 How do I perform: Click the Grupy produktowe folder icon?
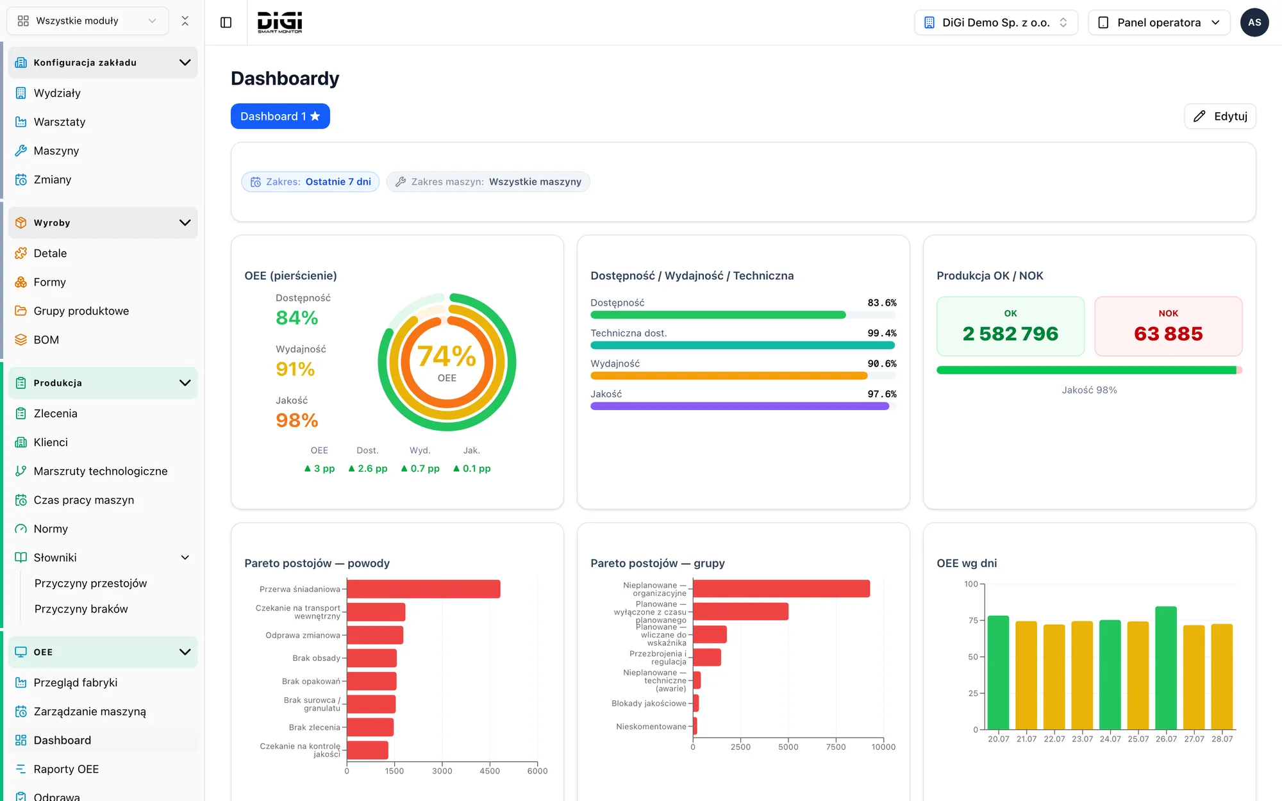pos(21,311)
